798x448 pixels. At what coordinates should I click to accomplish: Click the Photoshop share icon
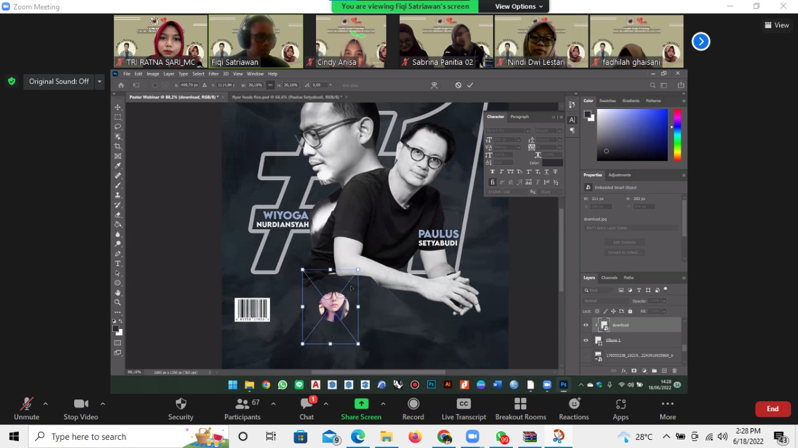681,85
